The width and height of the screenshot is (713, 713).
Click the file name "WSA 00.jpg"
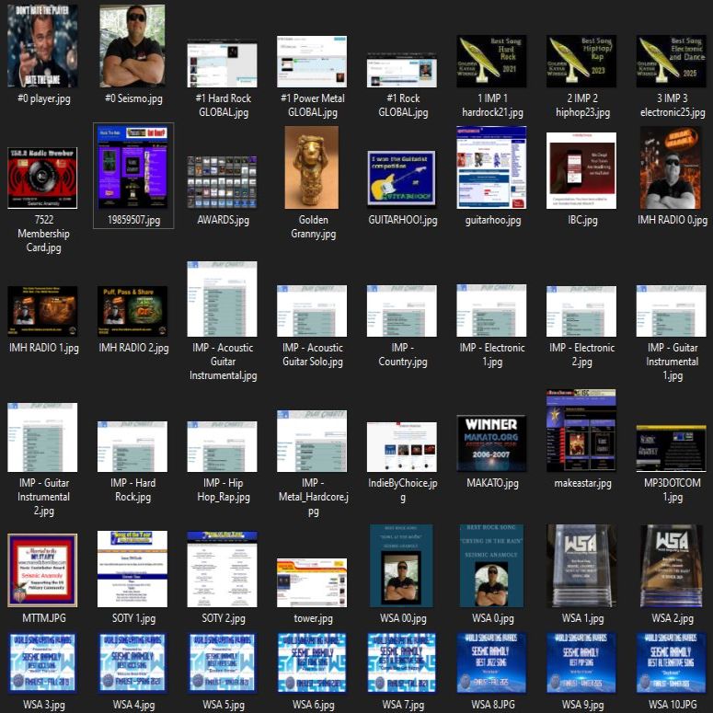[x=403, y=618]
